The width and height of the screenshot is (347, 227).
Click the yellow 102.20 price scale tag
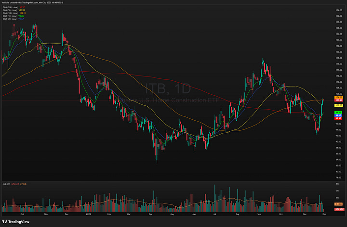pos(339,105)
